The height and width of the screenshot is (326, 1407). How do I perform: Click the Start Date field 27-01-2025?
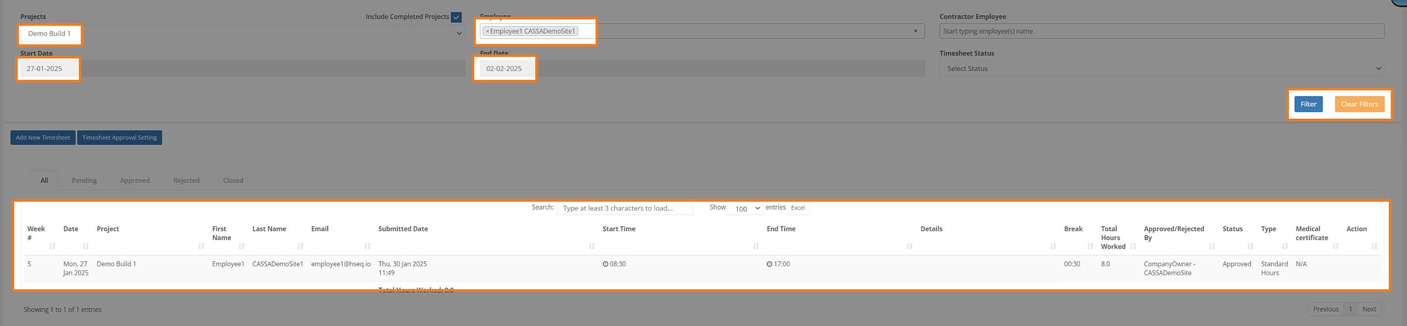[242, 69]
